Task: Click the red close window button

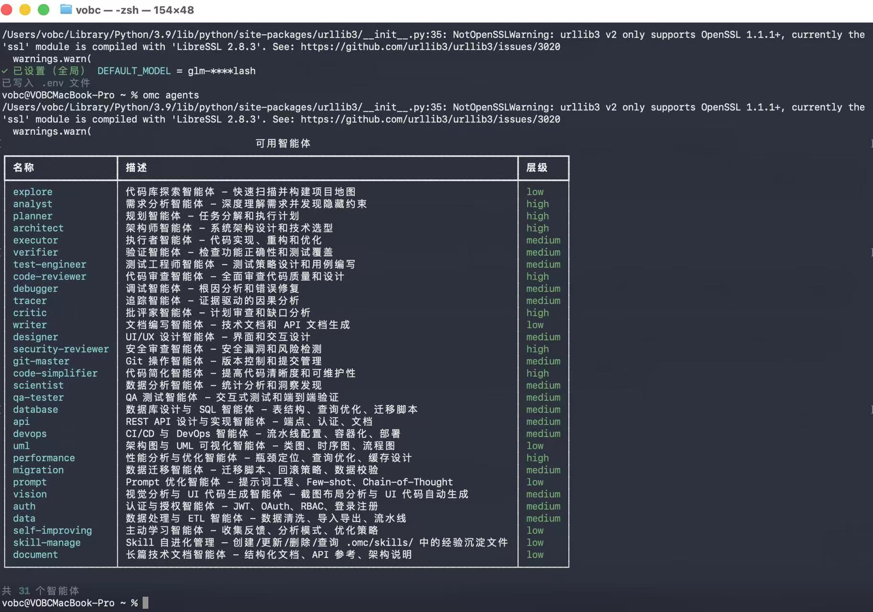Action: [x=7, y=10]
